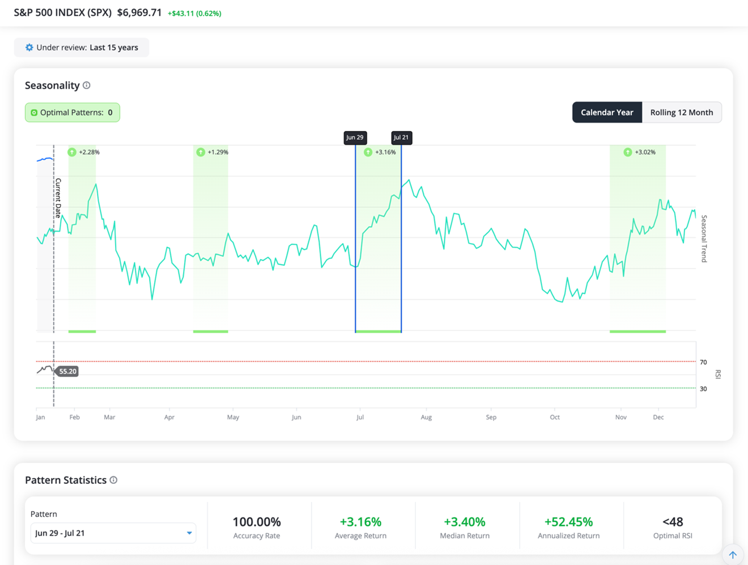Click the S&P 500 INDEX (SPX) title

63,12
